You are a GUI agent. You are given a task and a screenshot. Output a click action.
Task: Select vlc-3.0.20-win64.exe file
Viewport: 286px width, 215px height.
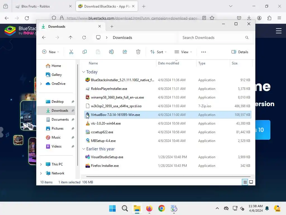tap(168, 123)
